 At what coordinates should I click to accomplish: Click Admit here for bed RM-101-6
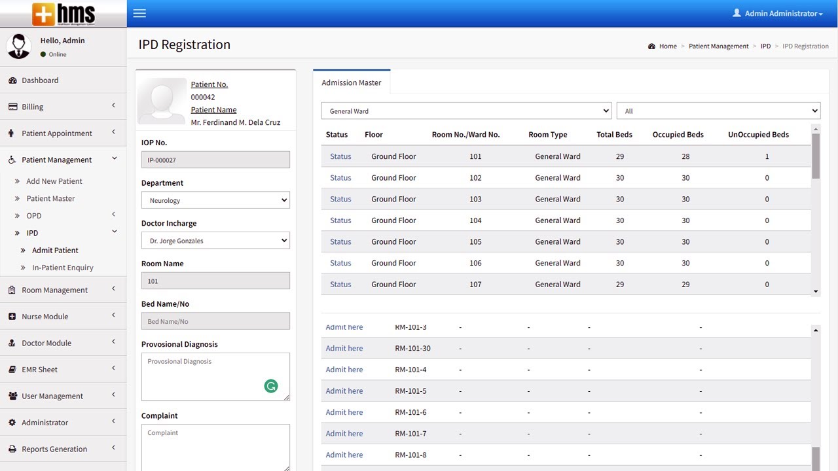pyautogui.click(x=344, y=412)
